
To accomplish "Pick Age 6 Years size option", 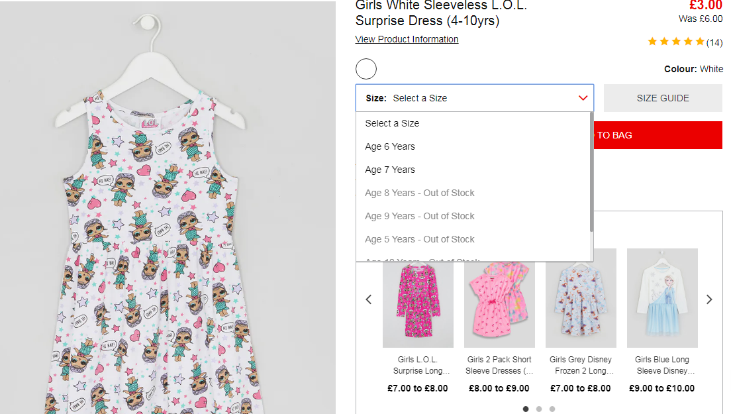I will [x=473, y=146].
